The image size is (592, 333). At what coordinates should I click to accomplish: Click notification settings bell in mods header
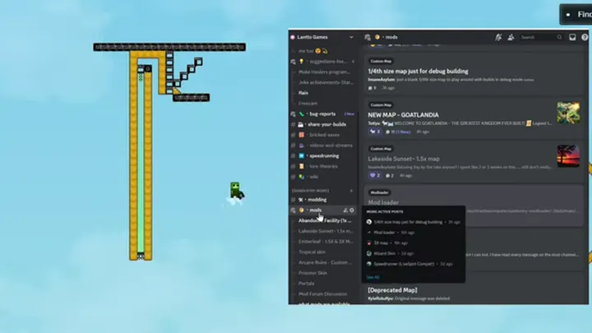(x=498, y=37)
